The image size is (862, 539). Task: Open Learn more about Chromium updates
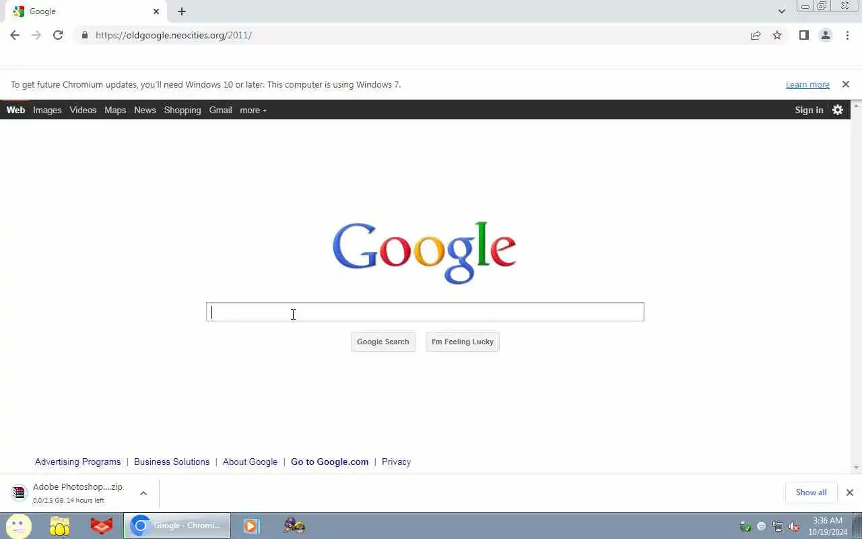pos(807,84)
